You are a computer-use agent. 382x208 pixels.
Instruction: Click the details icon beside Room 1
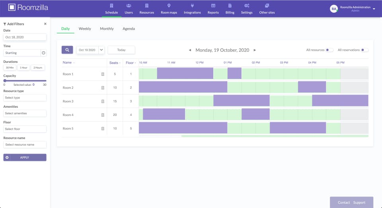click(x=103, y=74)
